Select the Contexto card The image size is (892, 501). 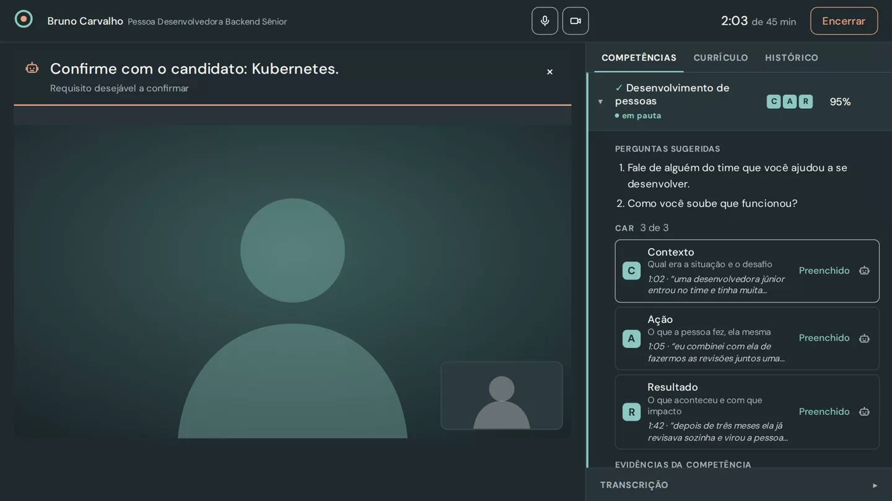(x=747, y=271)
